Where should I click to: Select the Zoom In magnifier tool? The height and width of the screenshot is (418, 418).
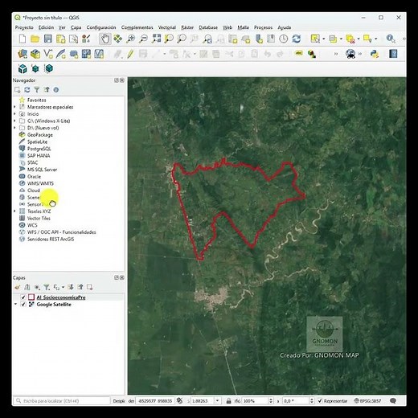pyautogui.click(x=131, y=39)
